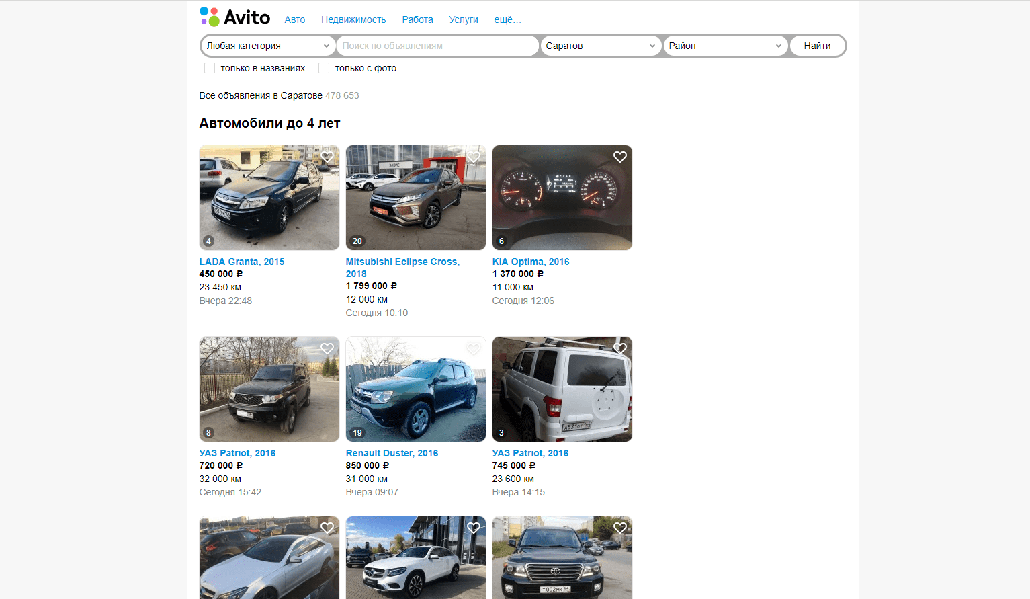Screen dimensions: 1030x599
Task: Open «Все объявления в Саратове» link
Action: coord(261,95)
